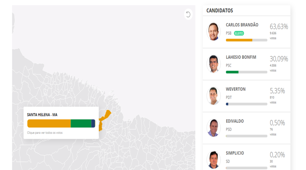Image resolution: width=306 pixels, height=170 pixels.
Task: Select Weverton's candidate photo
Action: tap(213, 96)
